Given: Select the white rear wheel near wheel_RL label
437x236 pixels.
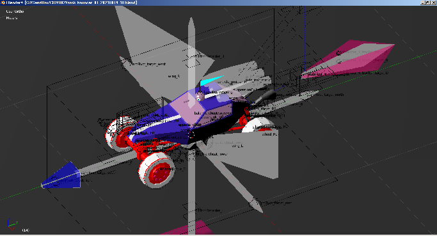Looking at the screenshot, I should pos(258,125).
